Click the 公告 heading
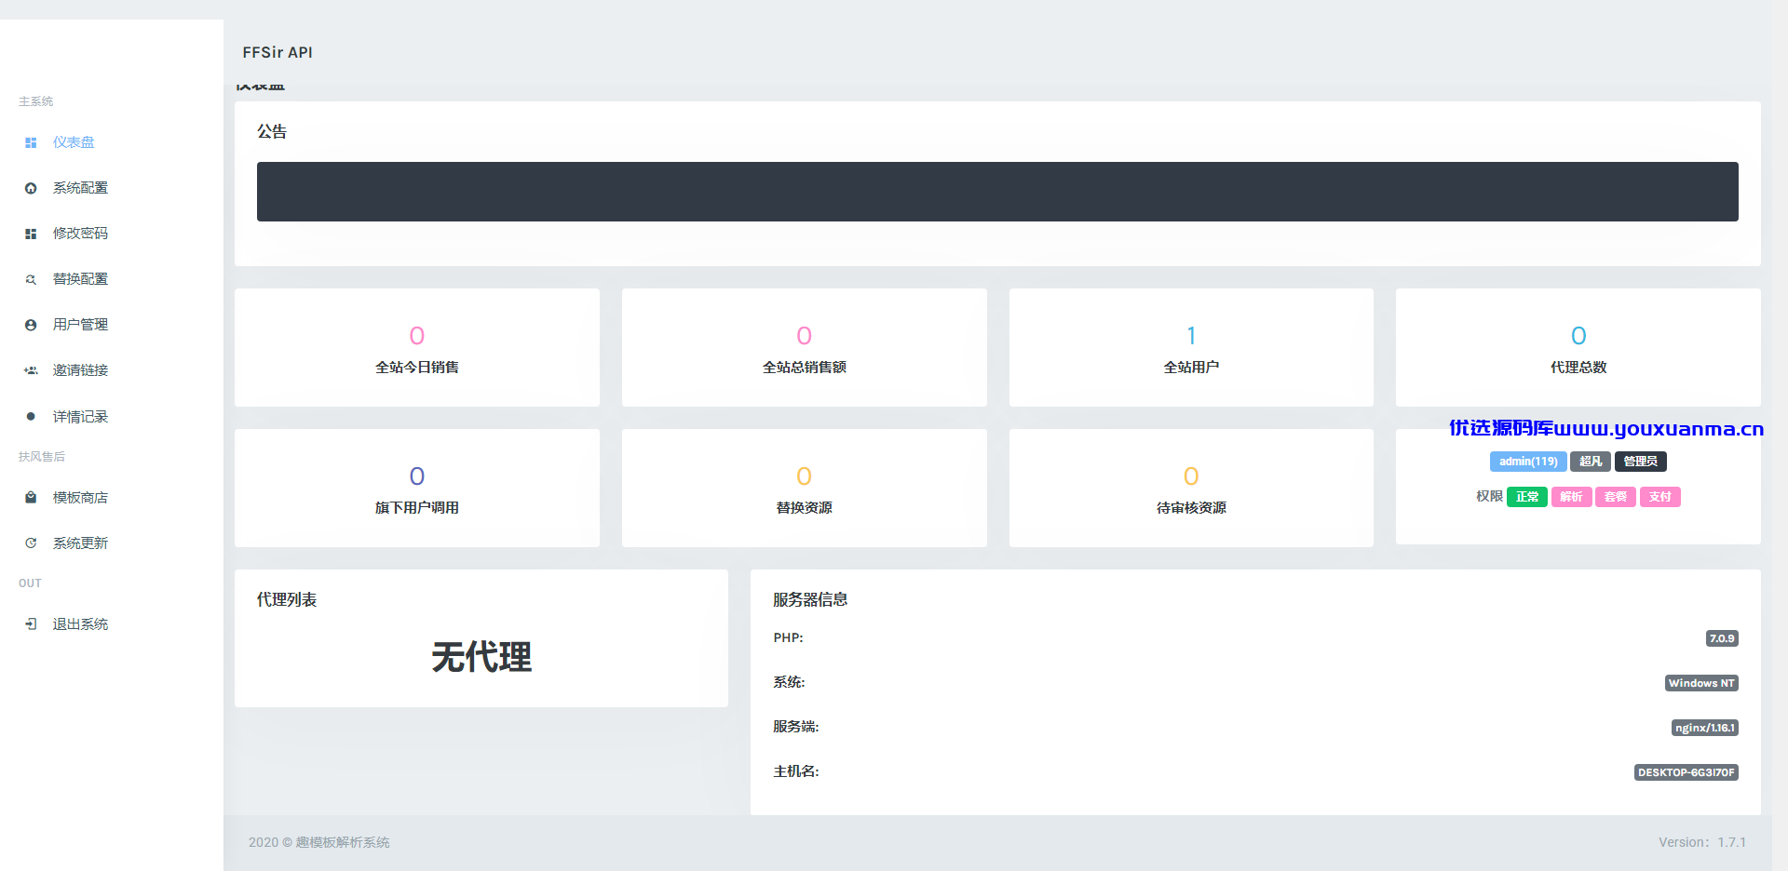The image size is (1788, 871). click(x=272, y=132)
